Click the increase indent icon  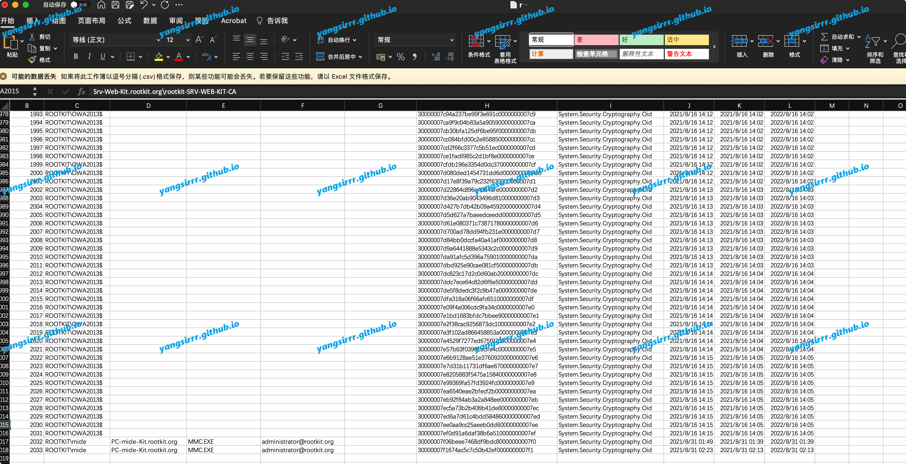click(299, 56)
